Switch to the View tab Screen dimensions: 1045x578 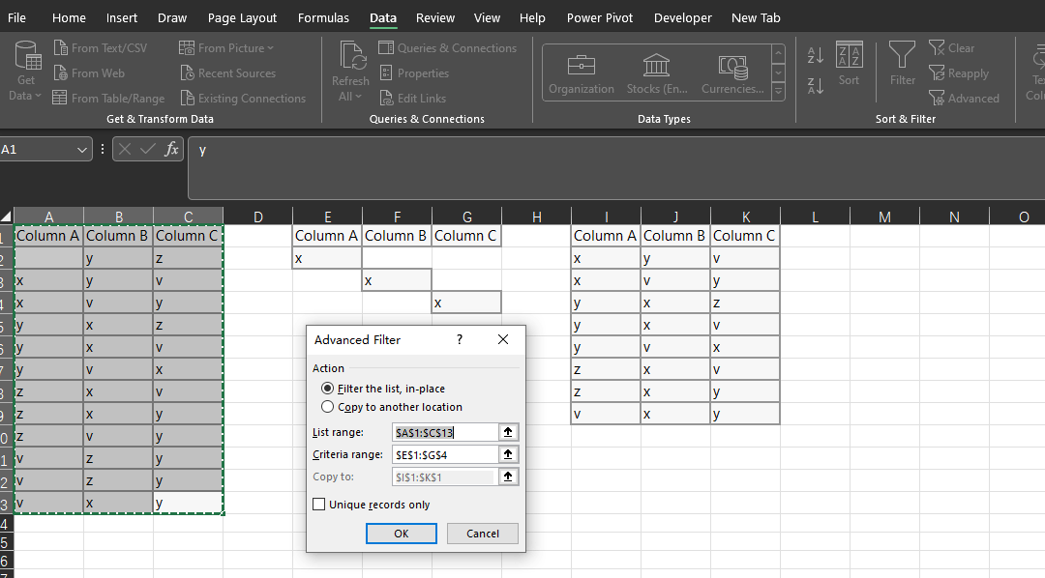coord(487,18)
